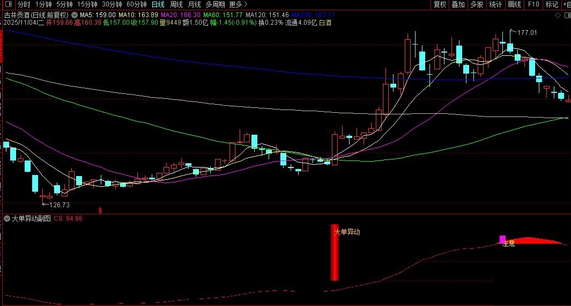The width and height of the screenshot is (571, 306).
Task: Click the 流通4.09亿 float shares value
Action: [301, 23]
